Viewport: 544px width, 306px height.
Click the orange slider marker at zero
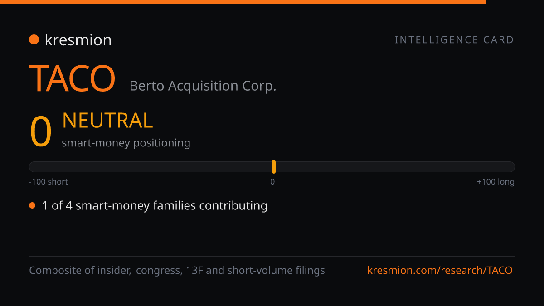coord(274,167)
